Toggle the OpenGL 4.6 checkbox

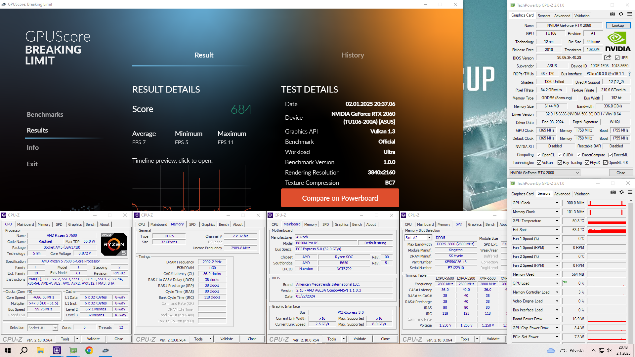[x=605, y=163]
